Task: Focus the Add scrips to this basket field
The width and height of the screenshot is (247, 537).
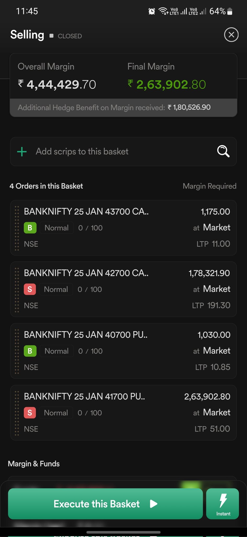Action: tap(123, 152)
